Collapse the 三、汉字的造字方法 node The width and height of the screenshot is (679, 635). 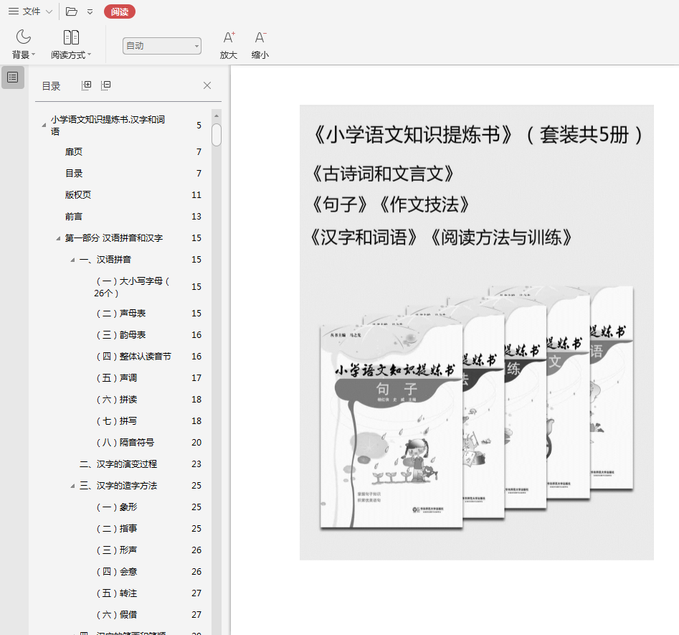(72, 486)
